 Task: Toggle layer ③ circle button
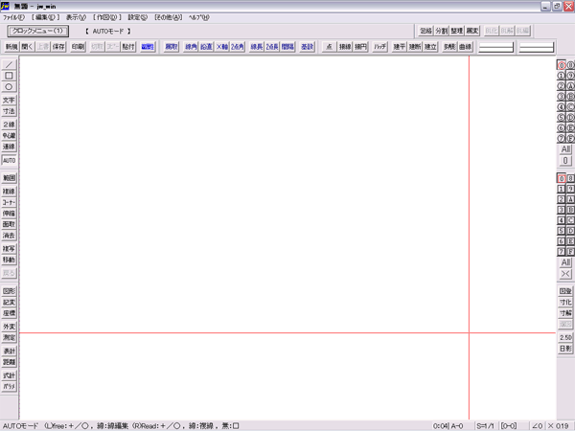561,97
